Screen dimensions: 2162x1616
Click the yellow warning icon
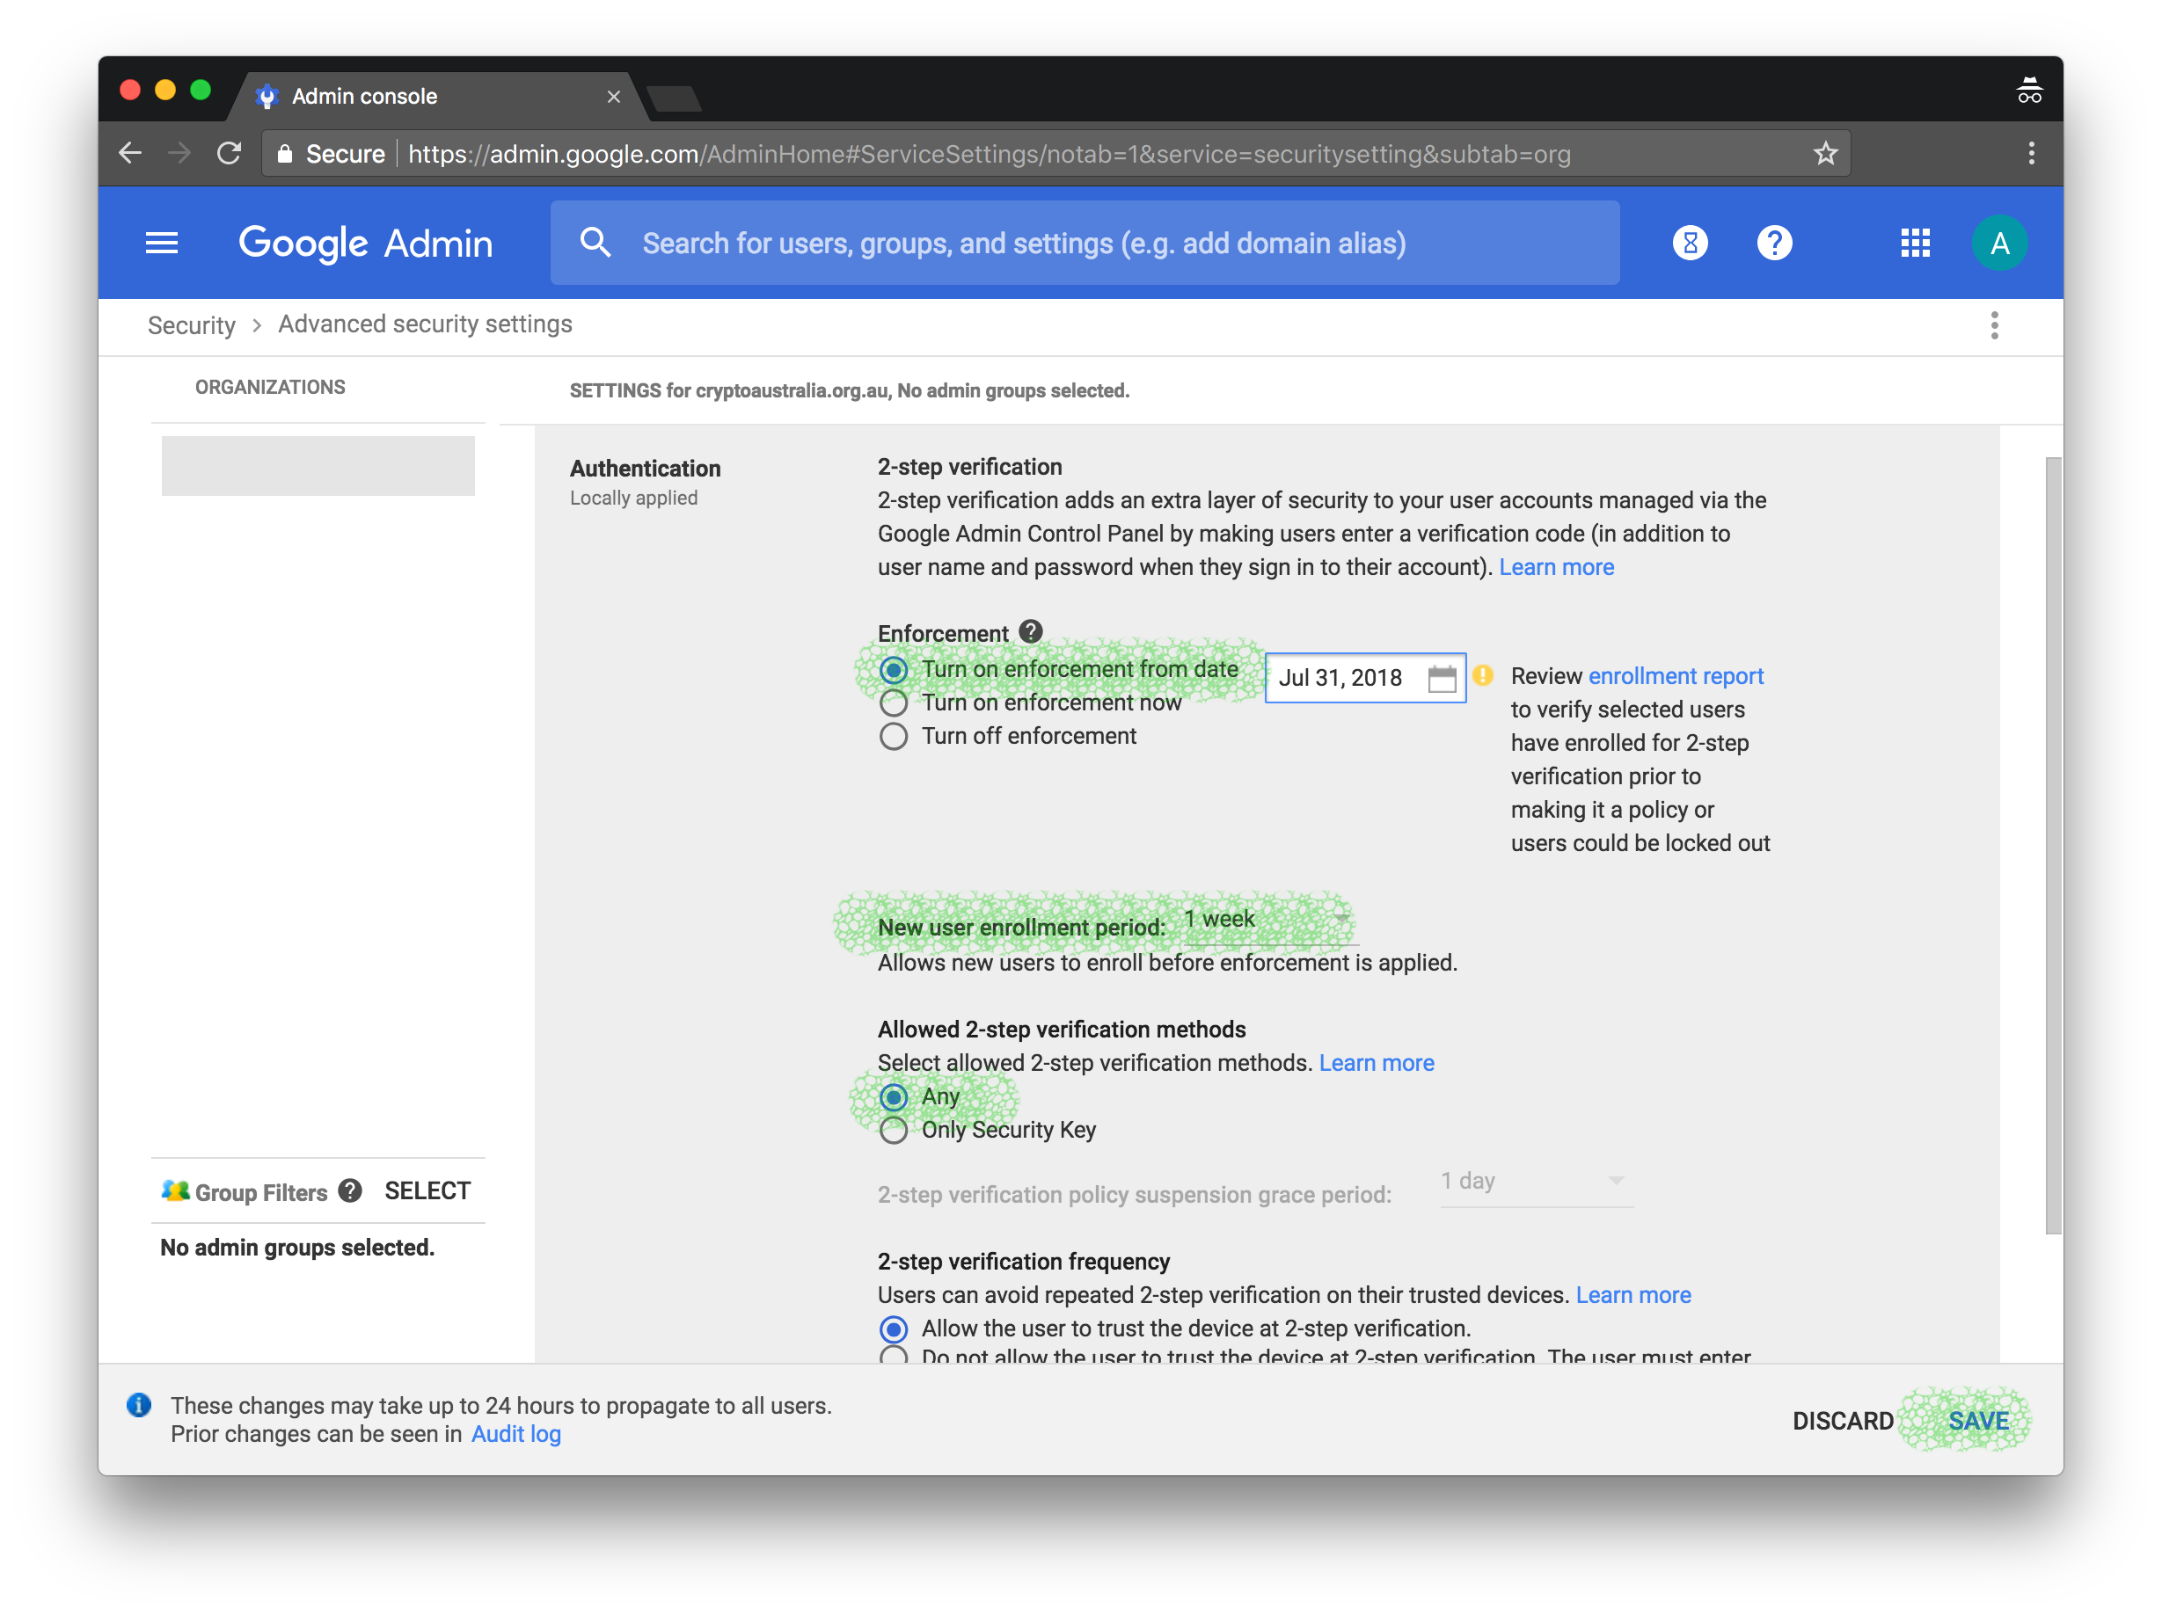coord(1483,675)
